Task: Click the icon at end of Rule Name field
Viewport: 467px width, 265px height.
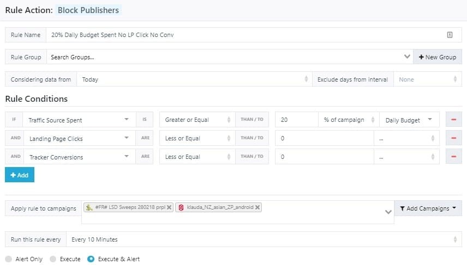Action: click(450, 35)
